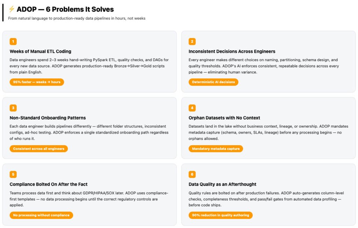Click the 'Consistent across all engineers' tag
The height and width of the screenshot is (228, 358).
38,149
